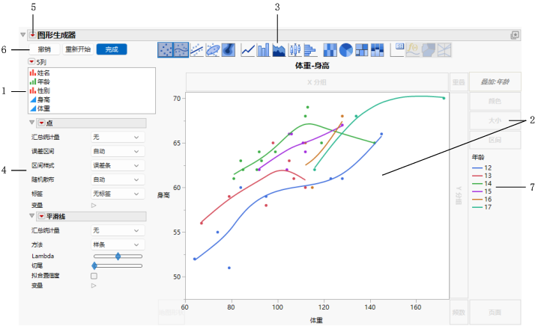Collapse the 点 section disclosure triangle

tap(32, 122)
